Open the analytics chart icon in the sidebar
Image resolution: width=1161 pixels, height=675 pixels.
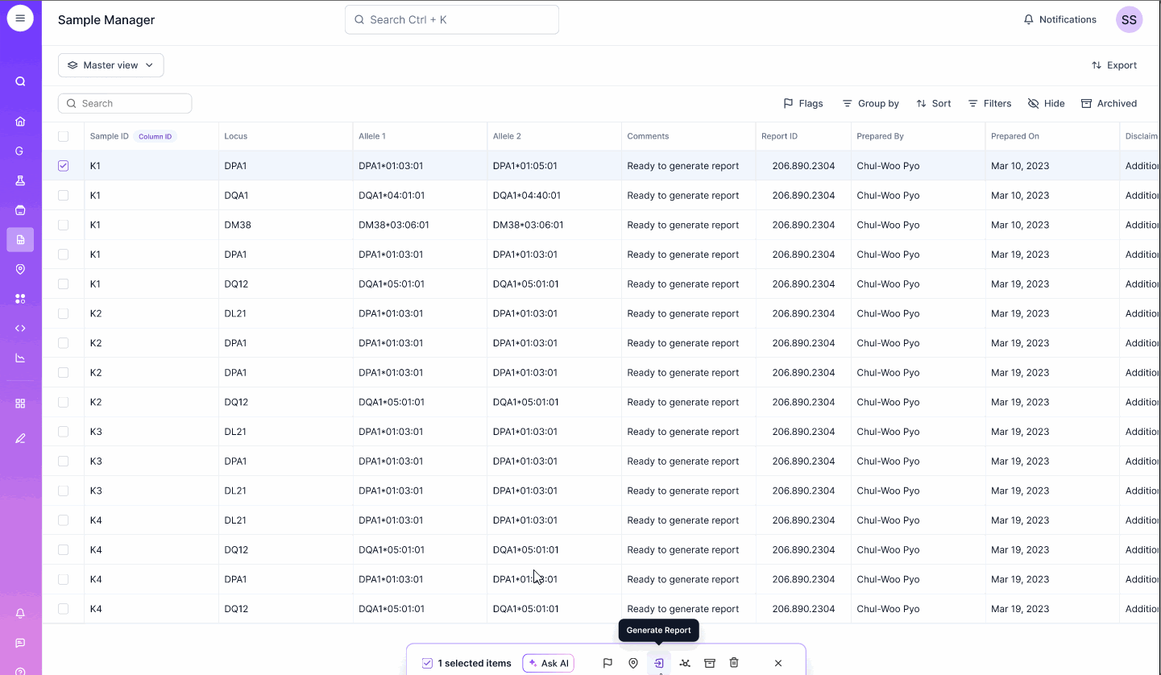20,358
